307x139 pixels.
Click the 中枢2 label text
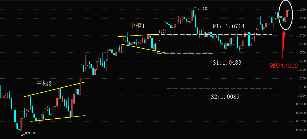44,83
